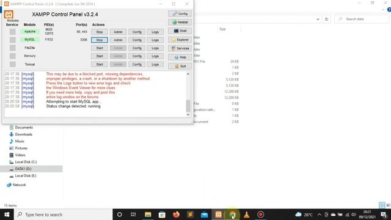Open Downloads in File Explorer sidebar
The height and width of the screenshot is (220, 391).
(24, 134)
